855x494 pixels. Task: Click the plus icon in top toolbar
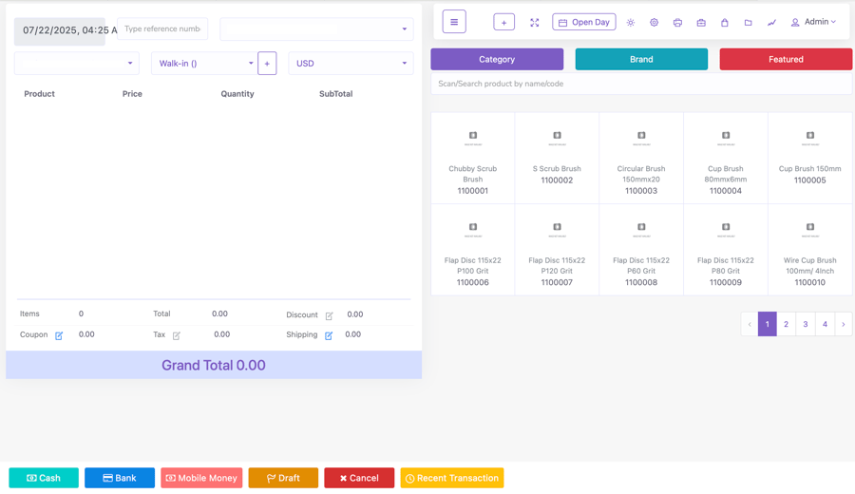tap(503, 23)
